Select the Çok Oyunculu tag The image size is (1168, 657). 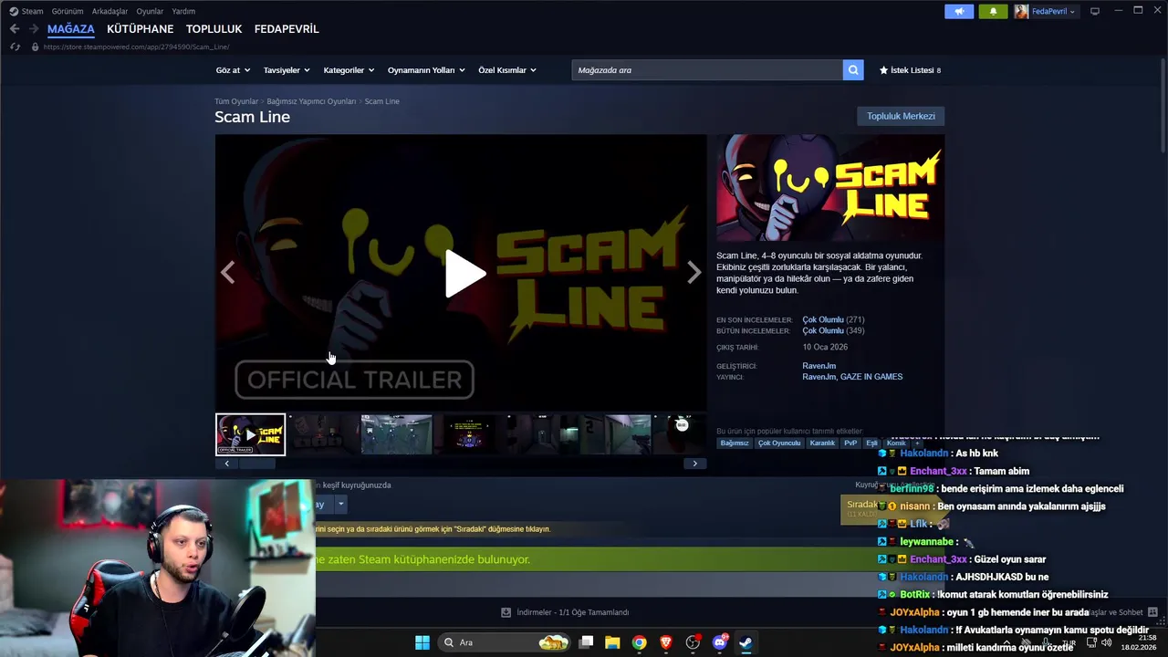click(x=779, y=443)
